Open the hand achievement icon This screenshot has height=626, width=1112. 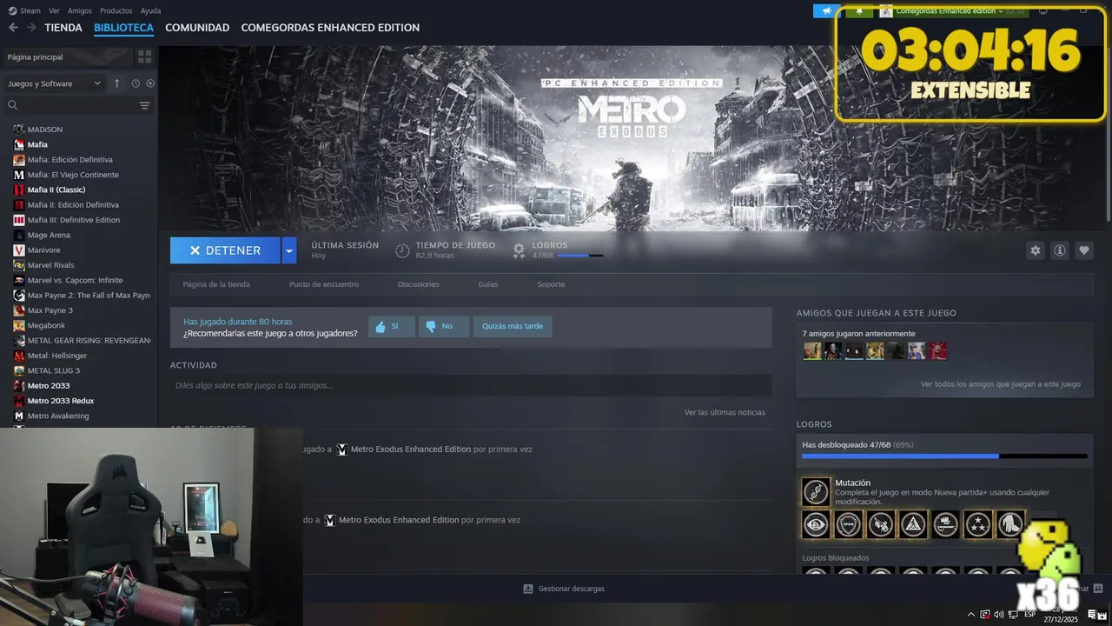pyautogui.click(x=1010, y=524)
